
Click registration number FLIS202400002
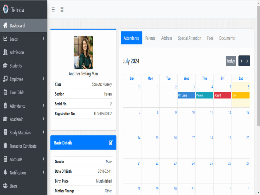[103, 114]
